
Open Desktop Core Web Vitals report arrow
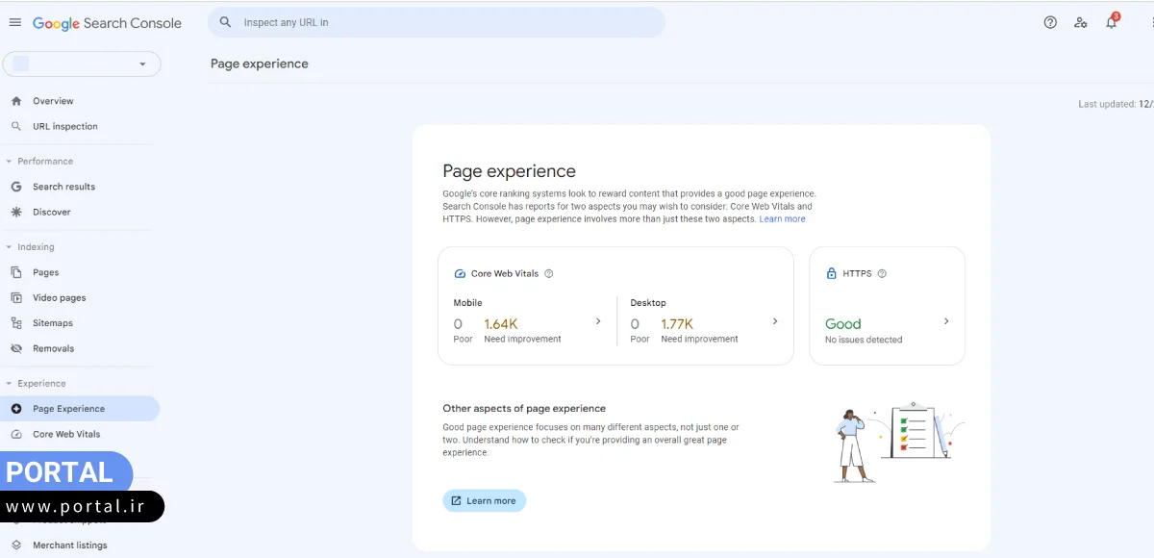(x=775, y=322)
